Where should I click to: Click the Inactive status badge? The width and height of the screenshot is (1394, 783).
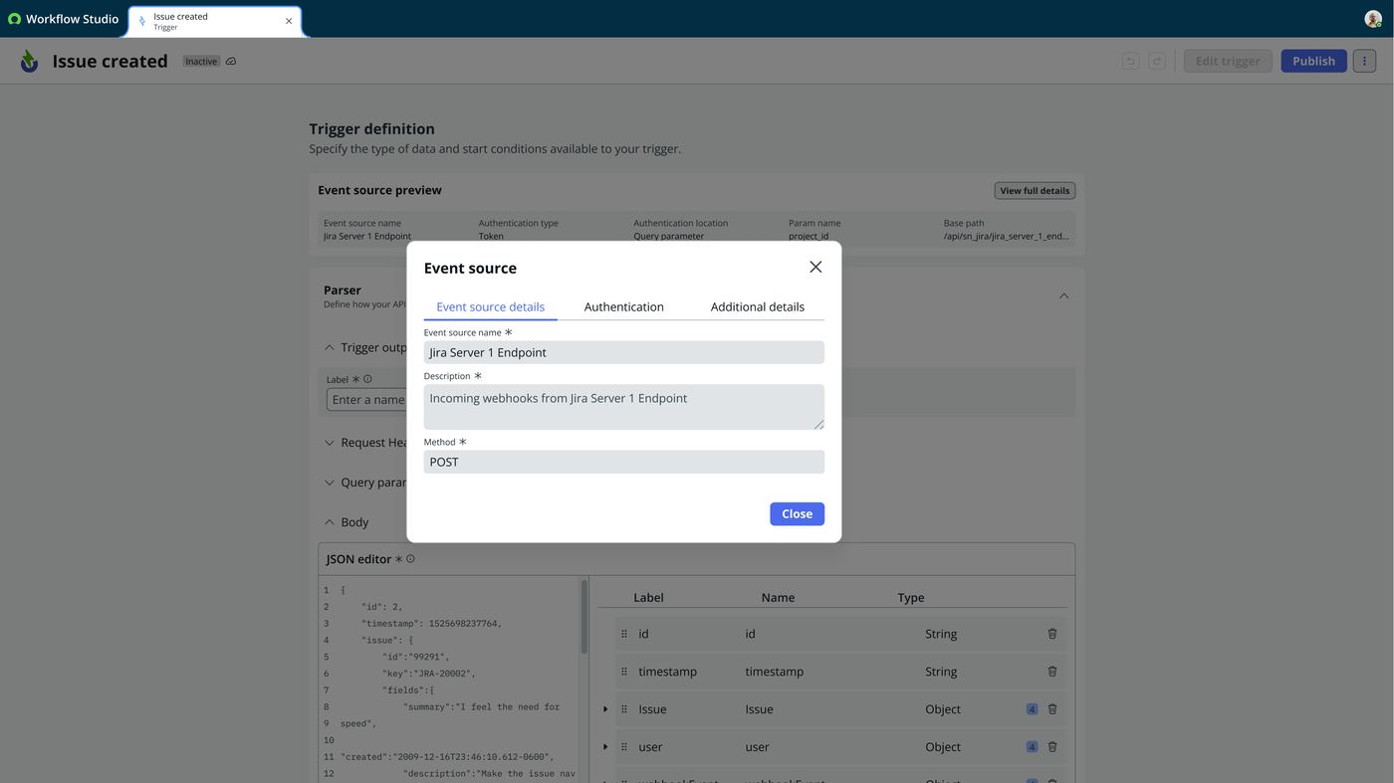[201, 62]
